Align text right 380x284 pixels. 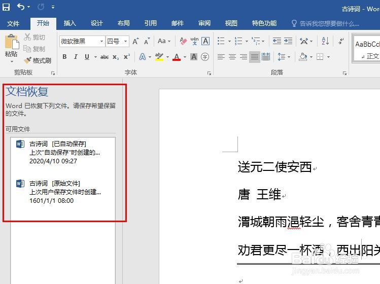[244, 57]
